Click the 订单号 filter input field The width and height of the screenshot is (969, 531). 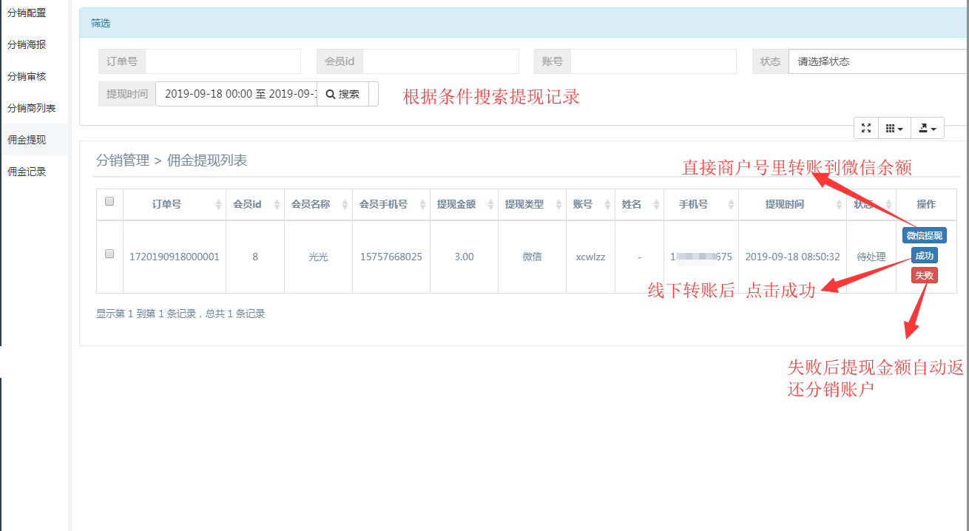click(223, 61)
